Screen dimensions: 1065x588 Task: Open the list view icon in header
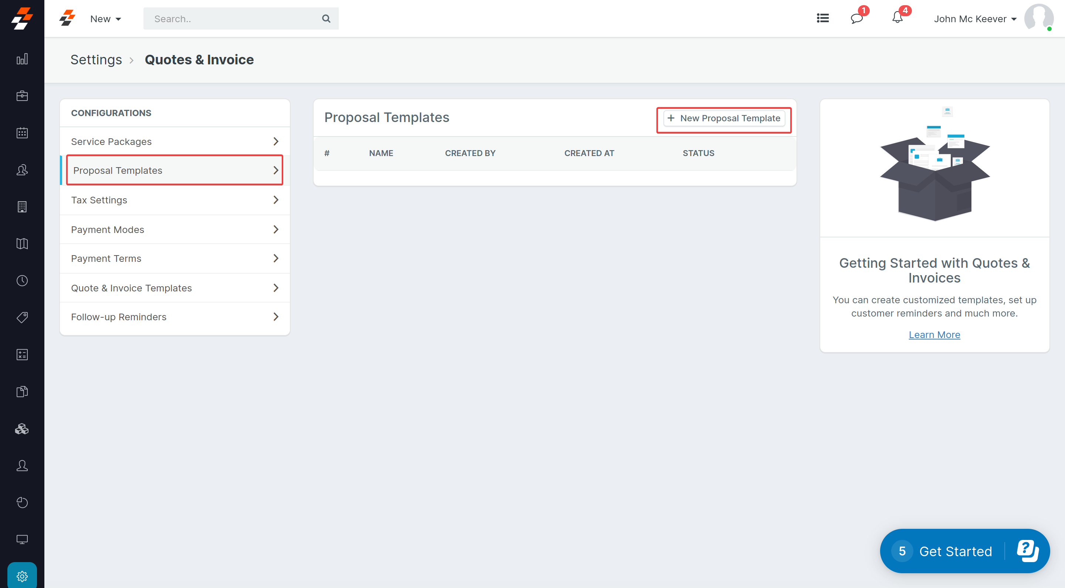coord(823,18)
